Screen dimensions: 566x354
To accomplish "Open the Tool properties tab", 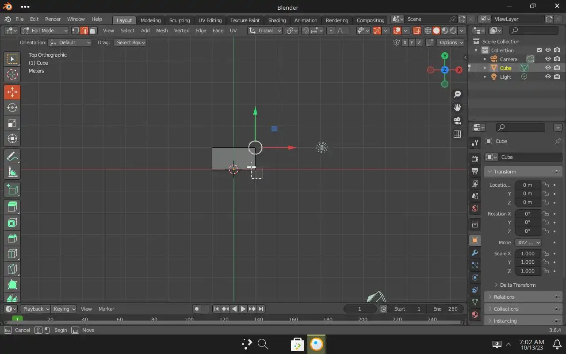I will pyautogui.click(x=475, y=142).
